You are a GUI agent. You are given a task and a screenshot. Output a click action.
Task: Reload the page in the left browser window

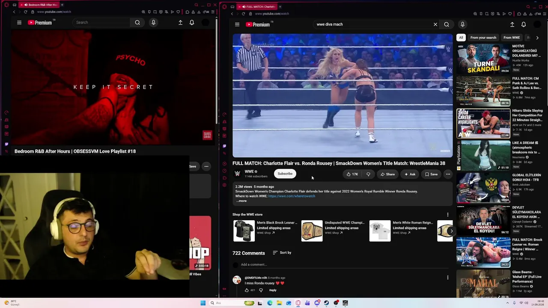(25, 12)
